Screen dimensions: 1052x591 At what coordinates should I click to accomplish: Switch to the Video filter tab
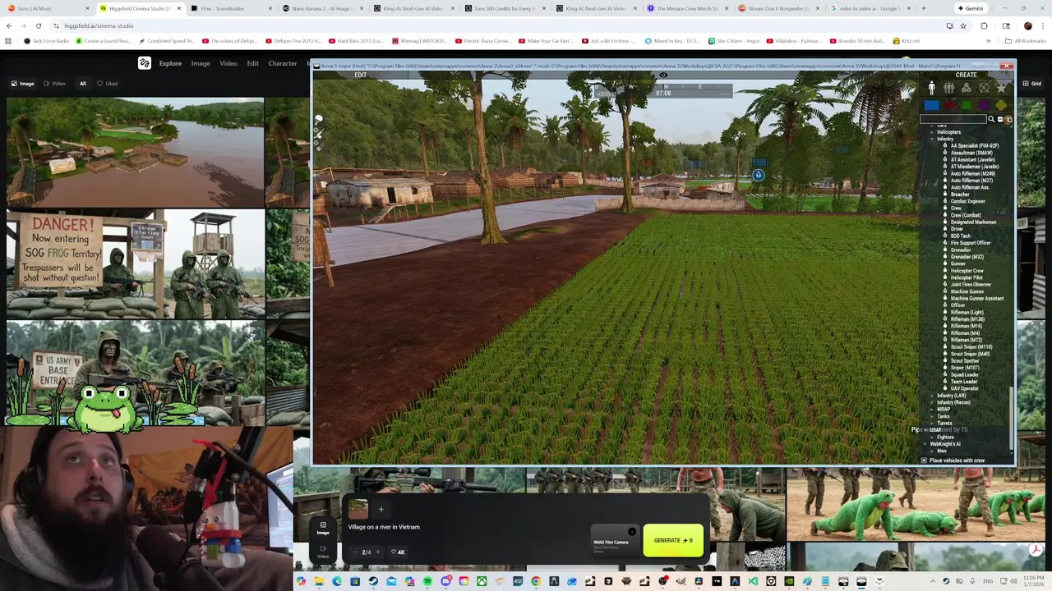coord(54,83)
